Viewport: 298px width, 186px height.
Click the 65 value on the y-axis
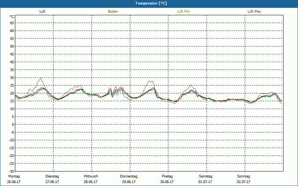[x=12, y=23]
